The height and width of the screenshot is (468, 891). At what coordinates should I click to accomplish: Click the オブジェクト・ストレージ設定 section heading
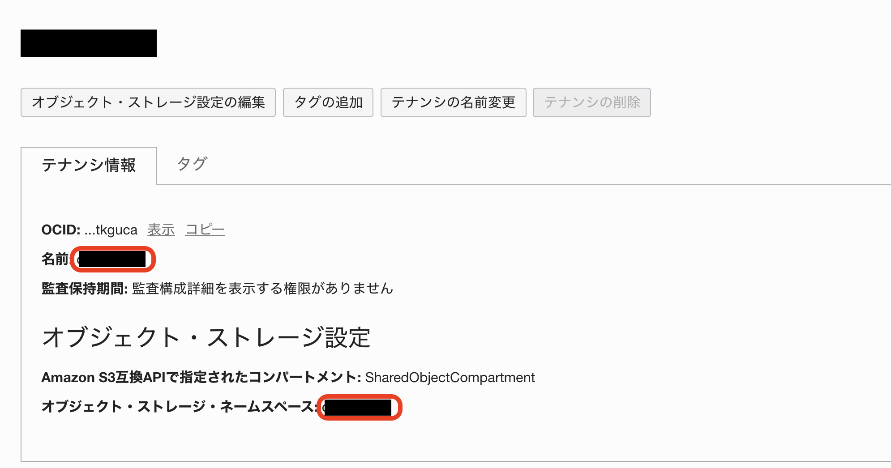(206, 337)
